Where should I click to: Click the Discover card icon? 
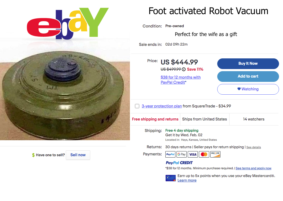tap(215, 154)
